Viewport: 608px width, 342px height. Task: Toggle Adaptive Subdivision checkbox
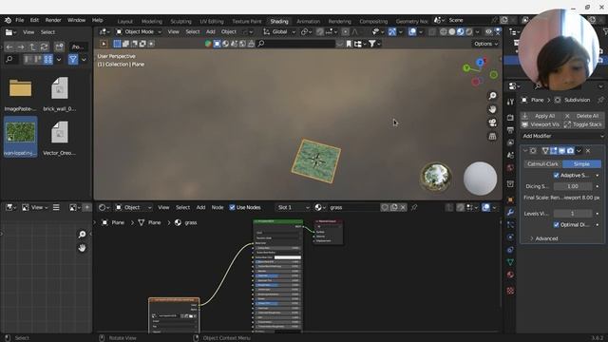[x=557, y=175]
